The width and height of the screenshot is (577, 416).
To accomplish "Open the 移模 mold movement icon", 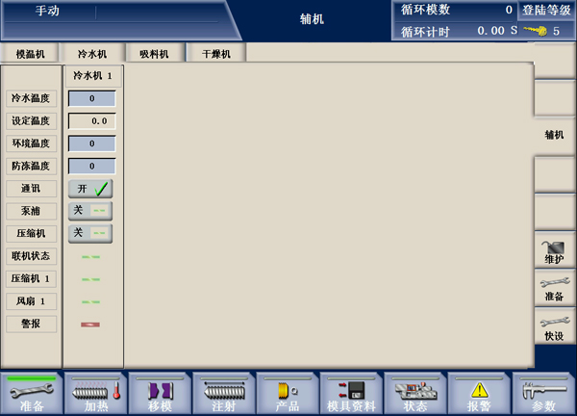I will tap(159, 393).
